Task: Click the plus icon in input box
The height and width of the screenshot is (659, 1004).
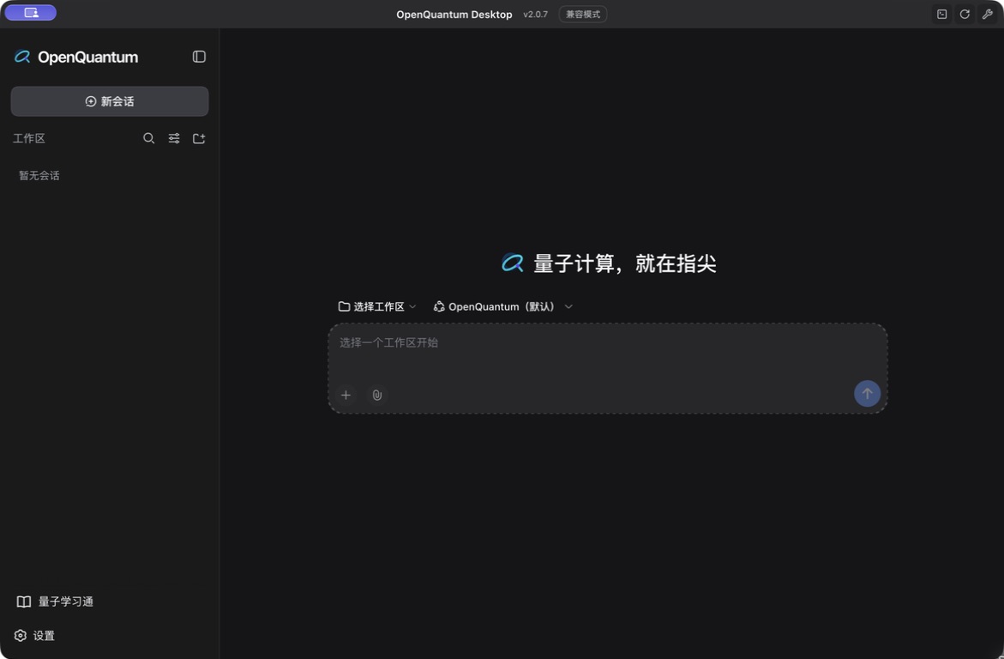Action: click(346, 395)
